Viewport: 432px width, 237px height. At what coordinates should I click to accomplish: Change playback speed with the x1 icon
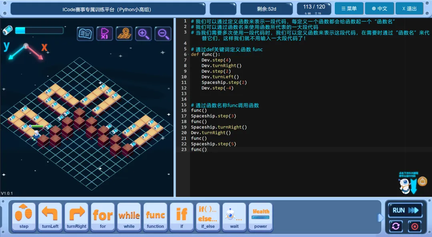pyautogui.click(x=104, y=34)
